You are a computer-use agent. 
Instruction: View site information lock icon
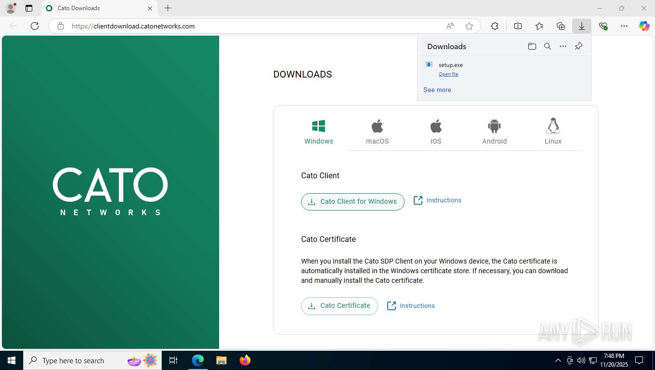[x=61, y=26]
